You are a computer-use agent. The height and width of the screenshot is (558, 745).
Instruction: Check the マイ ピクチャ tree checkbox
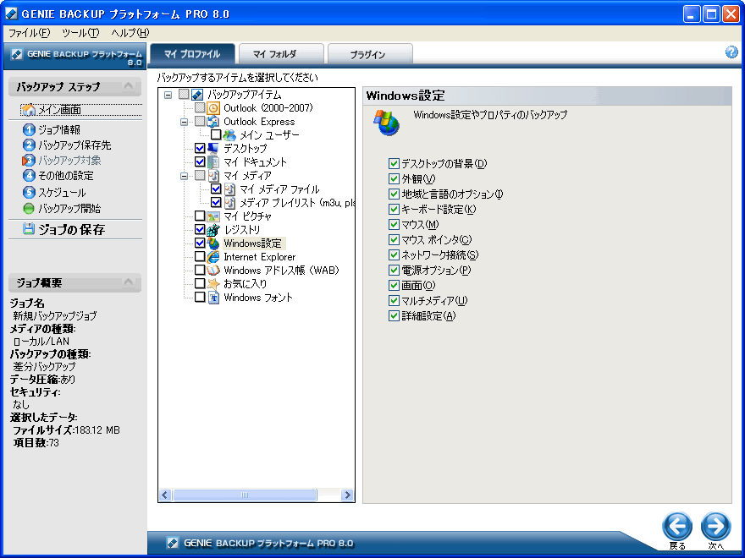200,216
